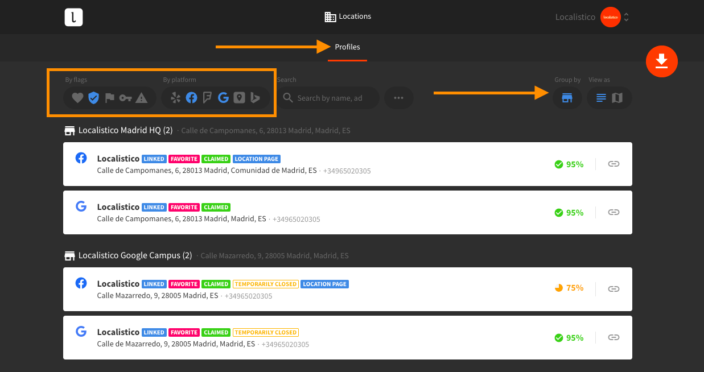The image size is (704, 372).
Task: Open the Localistico account switcher arrows
Action: tap(626, 17)
